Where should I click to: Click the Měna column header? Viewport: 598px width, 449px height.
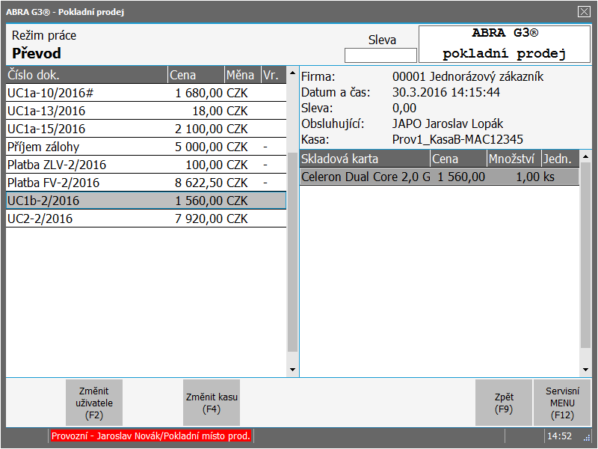click(x=241, y=75)
